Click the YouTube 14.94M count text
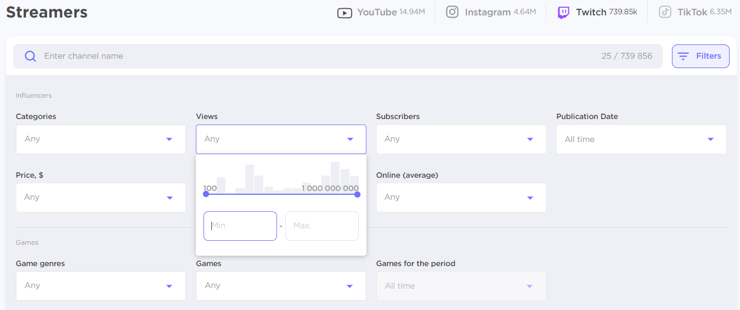 (x=412, y=12)
